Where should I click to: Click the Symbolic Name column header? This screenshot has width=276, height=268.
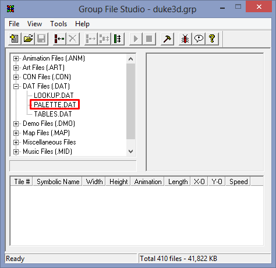(58, 182)
